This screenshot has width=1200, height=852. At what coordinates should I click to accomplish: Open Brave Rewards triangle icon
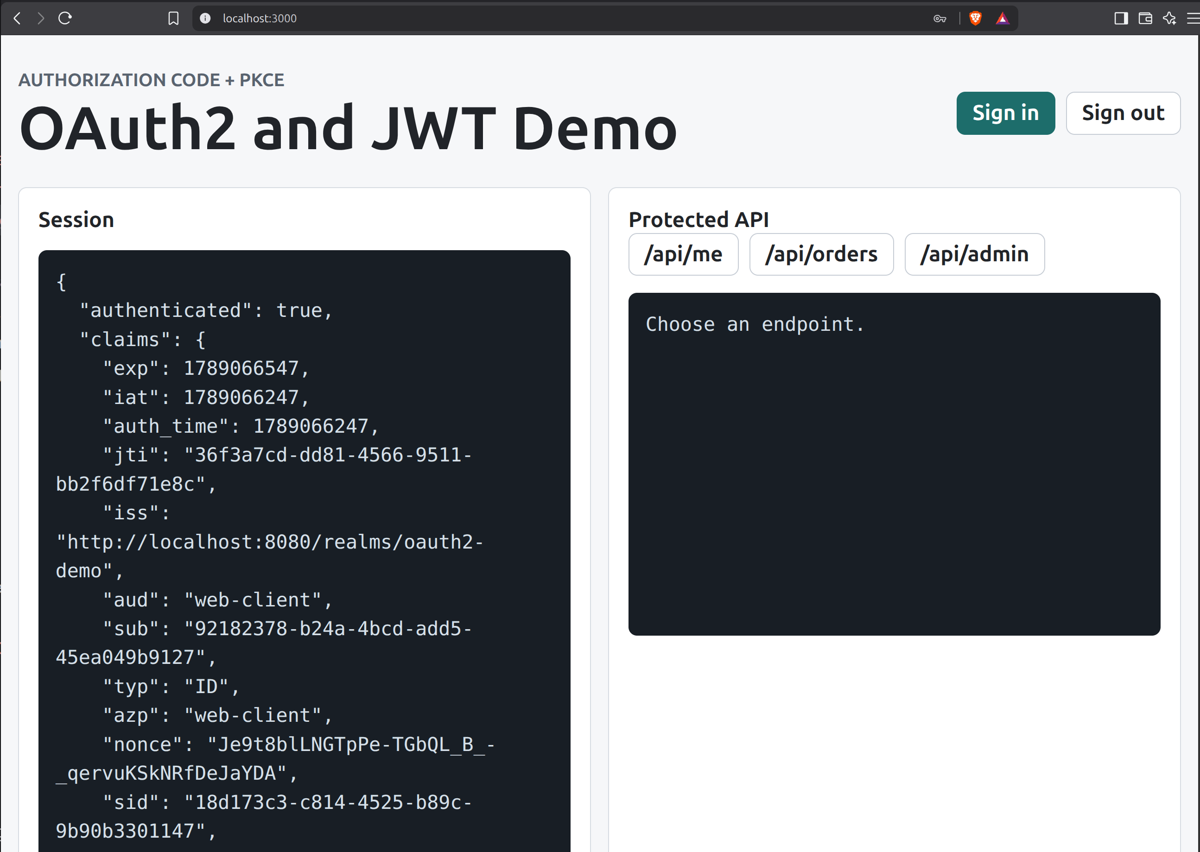click(x=1003, y=19)
